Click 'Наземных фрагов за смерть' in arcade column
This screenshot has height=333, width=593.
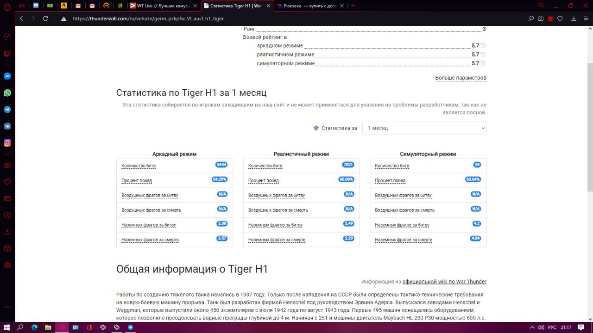tap(150, 240)
